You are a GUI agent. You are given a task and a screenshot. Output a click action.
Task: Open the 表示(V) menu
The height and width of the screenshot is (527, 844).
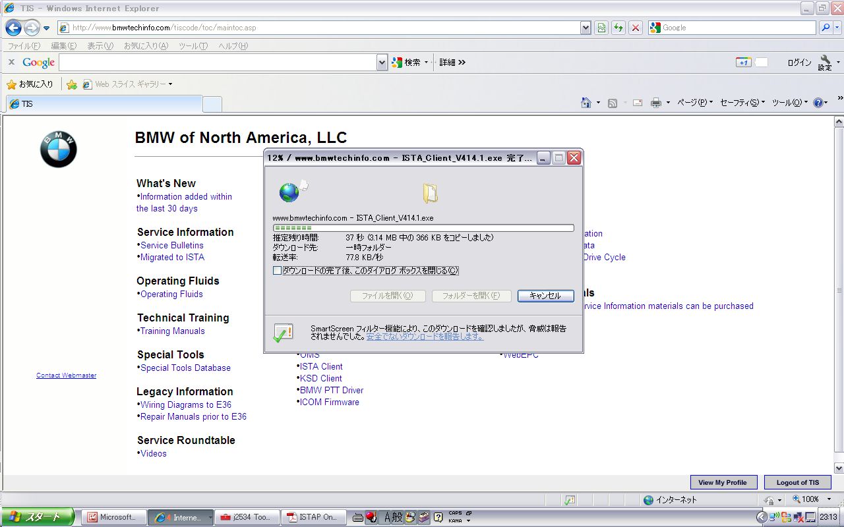[x=100, y=46]
